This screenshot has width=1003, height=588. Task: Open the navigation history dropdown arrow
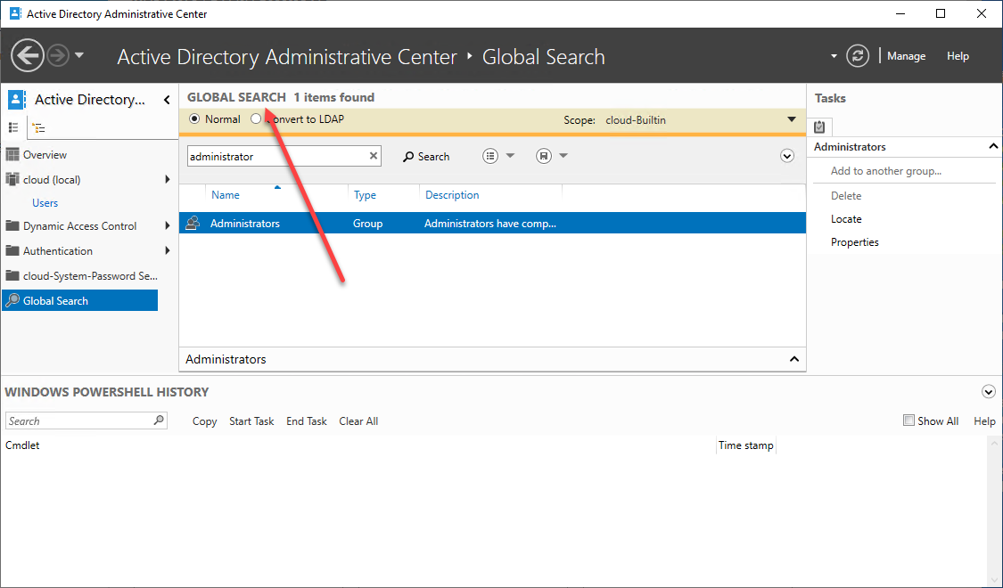(x=79, y=55)
